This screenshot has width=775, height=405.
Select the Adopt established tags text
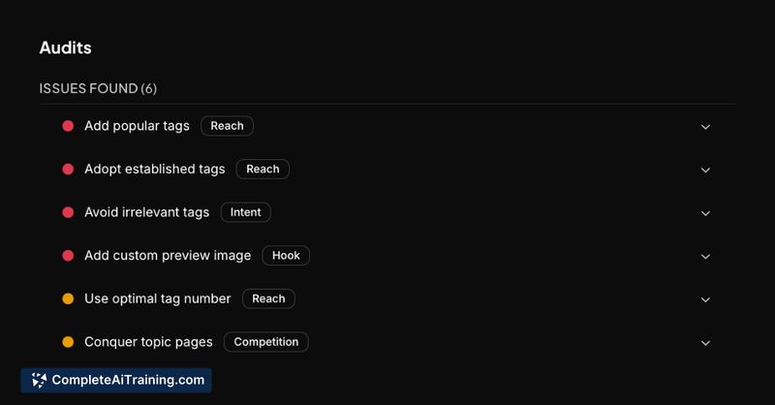coord(155,170)
